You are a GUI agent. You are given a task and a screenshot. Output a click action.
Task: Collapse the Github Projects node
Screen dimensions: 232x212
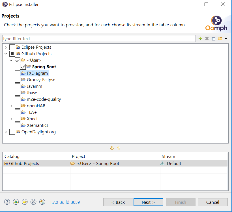click(6, 54)
